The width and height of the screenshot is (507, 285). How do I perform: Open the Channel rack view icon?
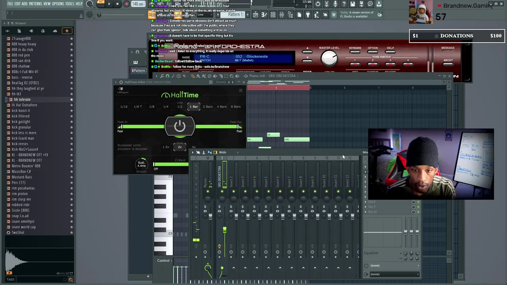click(273, 15)
